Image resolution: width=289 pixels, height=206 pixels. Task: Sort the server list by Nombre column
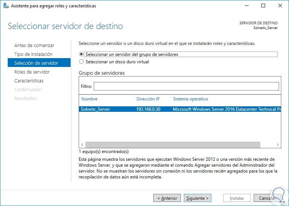coord(89,99)
